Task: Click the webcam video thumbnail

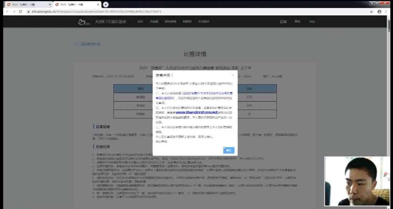Action: tap(358, 181)
